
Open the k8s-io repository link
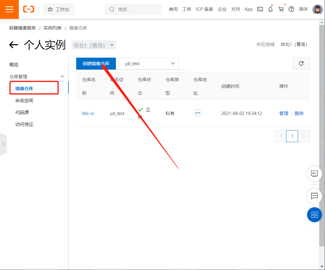[88, 113]
